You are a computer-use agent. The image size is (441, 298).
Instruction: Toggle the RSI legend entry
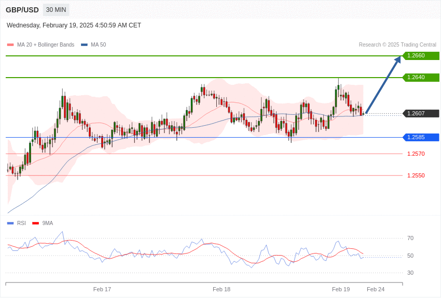click(x=16, y=223)
